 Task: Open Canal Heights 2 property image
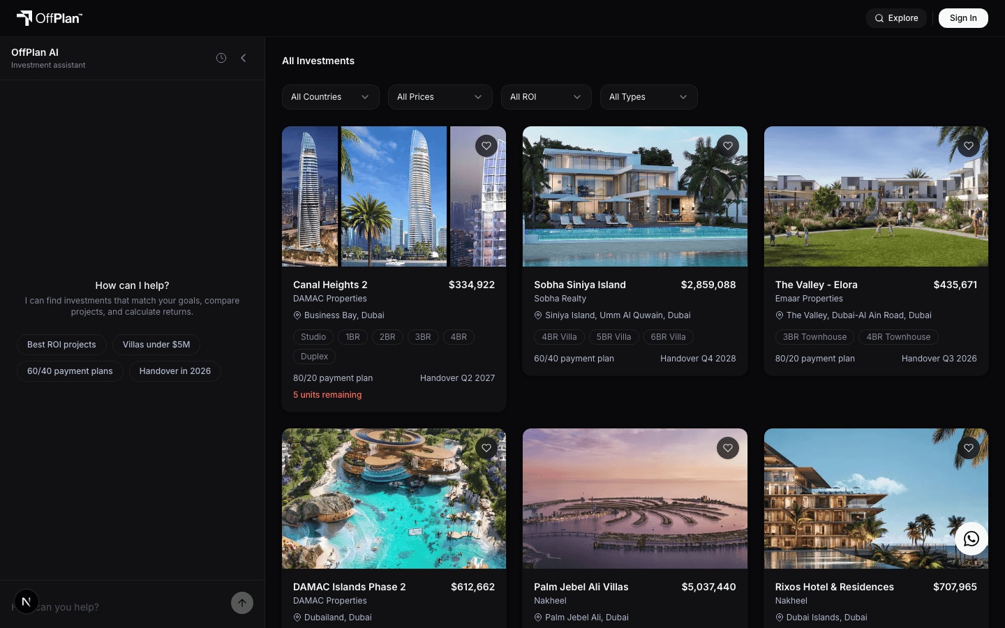point(394,196)
